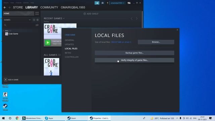The height and width of the screenshot is (121, 215).
Task: Click the ENG language indicator
Action: [195, 118]
